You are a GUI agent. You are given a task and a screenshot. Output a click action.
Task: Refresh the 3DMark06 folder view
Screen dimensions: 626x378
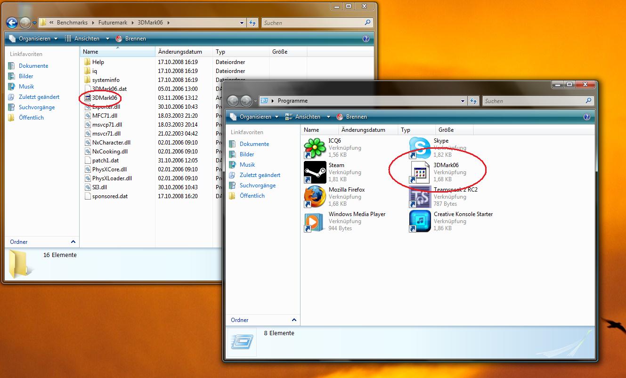[x=252, y=23]
